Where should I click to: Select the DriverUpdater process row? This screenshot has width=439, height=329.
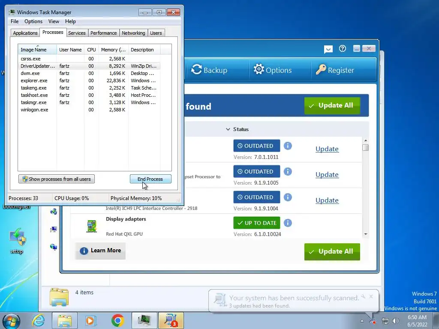[89, 66]
